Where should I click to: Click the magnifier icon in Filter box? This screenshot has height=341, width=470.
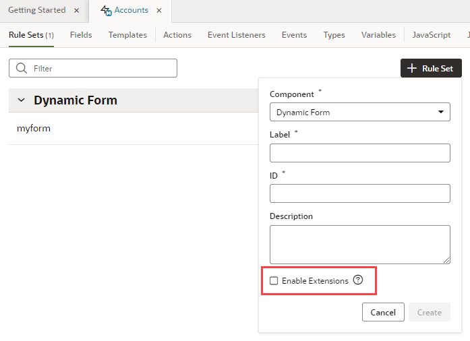(x=22, y=68)
